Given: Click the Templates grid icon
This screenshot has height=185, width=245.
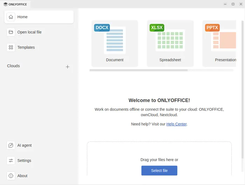Looking at the screenshot, I should click(11, 47).
